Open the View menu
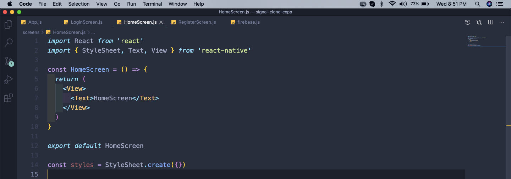This screenshot has width=511, height=179. (102, 4)
